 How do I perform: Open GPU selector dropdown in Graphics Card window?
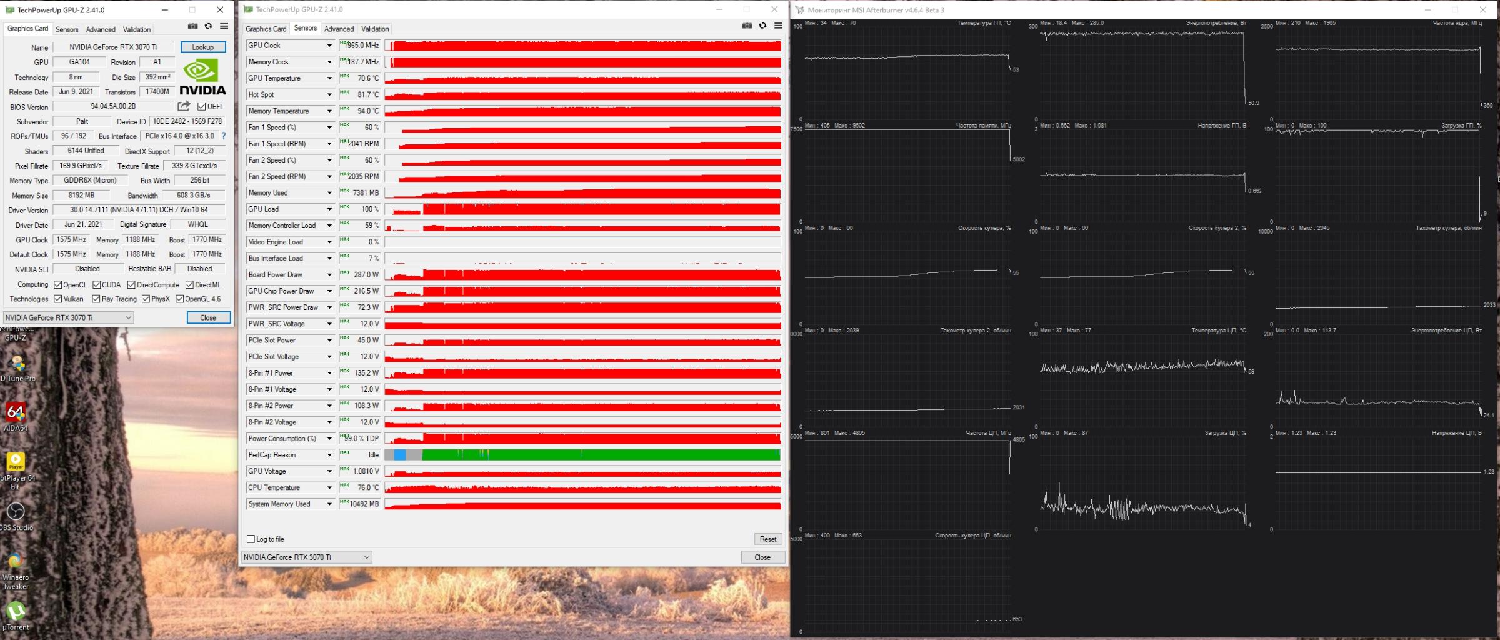point(68,317)
